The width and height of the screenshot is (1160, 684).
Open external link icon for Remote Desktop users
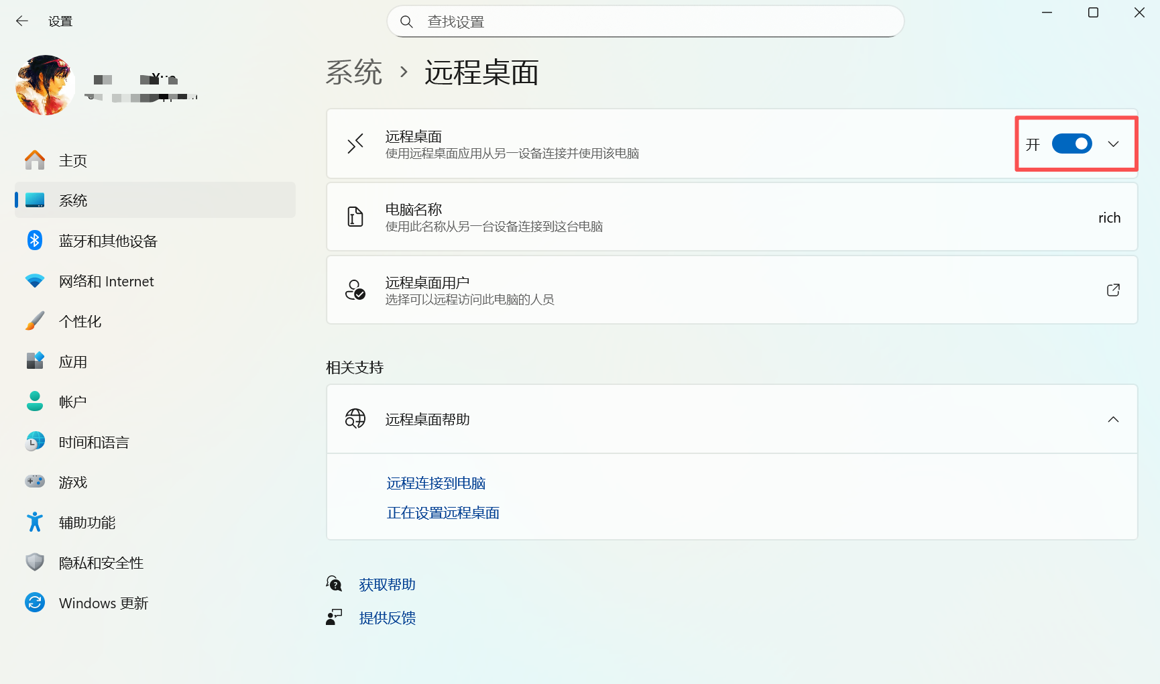(x=1113, y=290)
